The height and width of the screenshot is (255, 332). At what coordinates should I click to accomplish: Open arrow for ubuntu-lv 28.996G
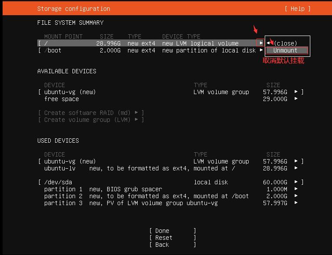[296, 168]
